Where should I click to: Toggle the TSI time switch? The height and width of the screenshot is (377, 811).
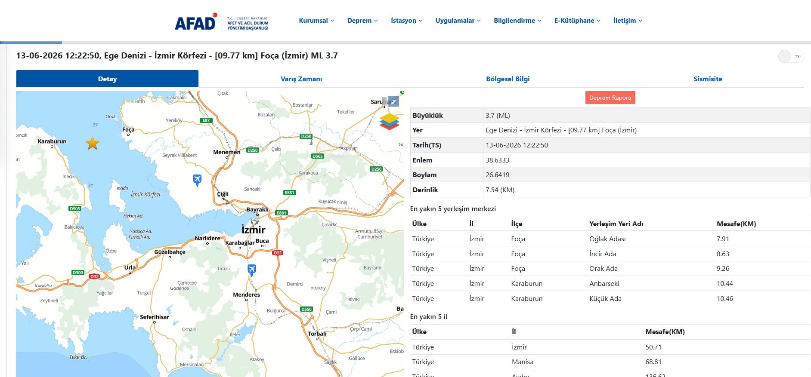click(x=791, y=56)
